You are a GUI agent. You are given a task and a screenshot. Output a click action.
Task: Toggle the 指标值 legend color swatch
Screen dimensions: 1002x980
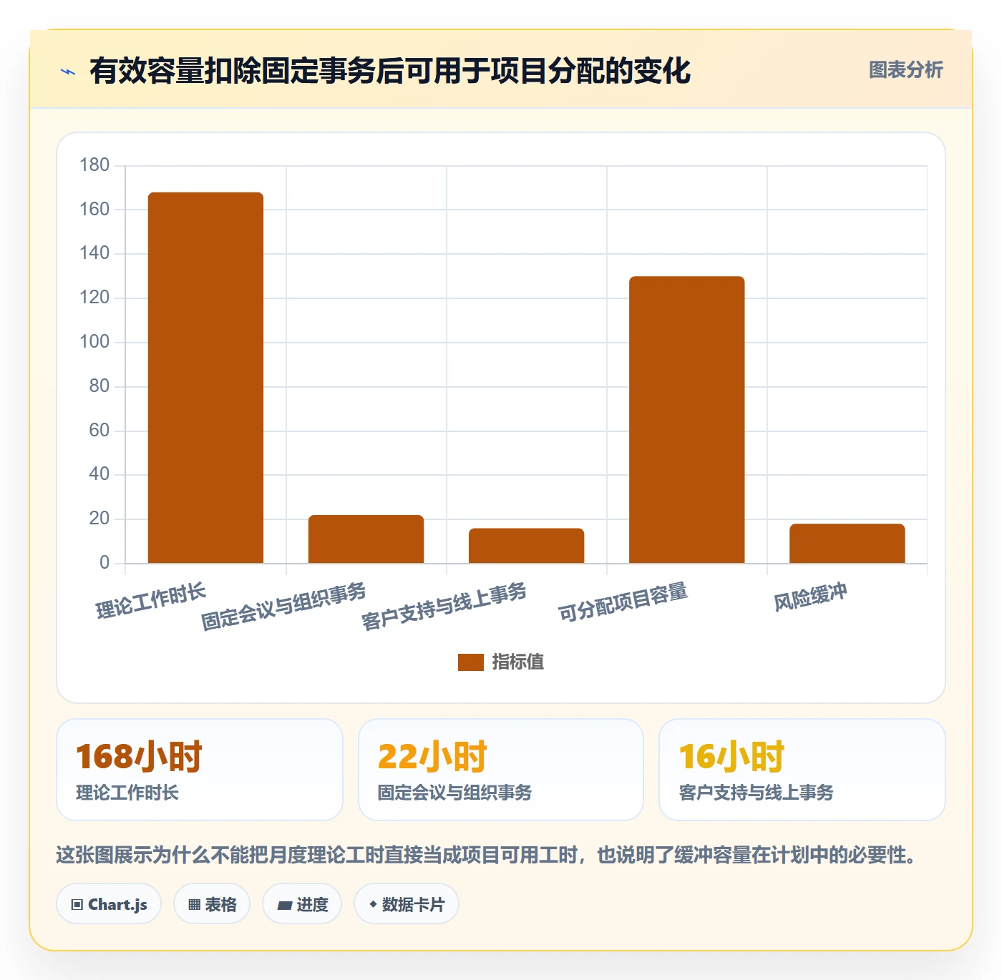coord(470,662)
